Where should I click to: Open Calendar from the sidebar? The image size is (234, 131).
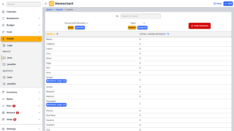point(11,12)
